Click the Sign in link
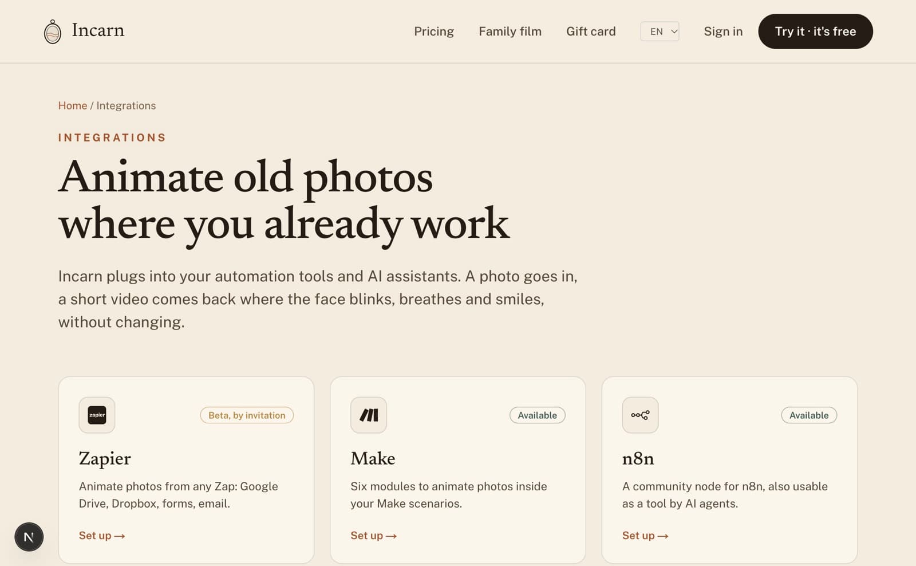Image resolution: width=916 pixels, height=566 pixels. [x=723, y=32]
